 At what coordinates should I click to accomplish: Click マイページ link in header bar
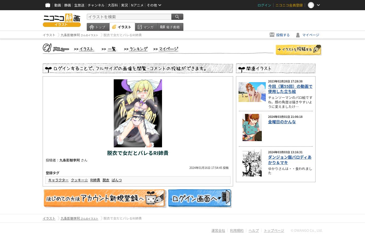[x=311, y=35]
